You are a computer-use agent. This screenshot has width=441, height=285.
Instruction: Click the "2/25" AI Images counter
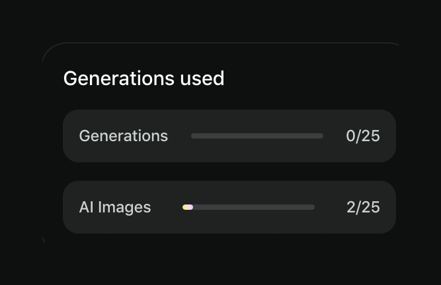tap(362, 207)
